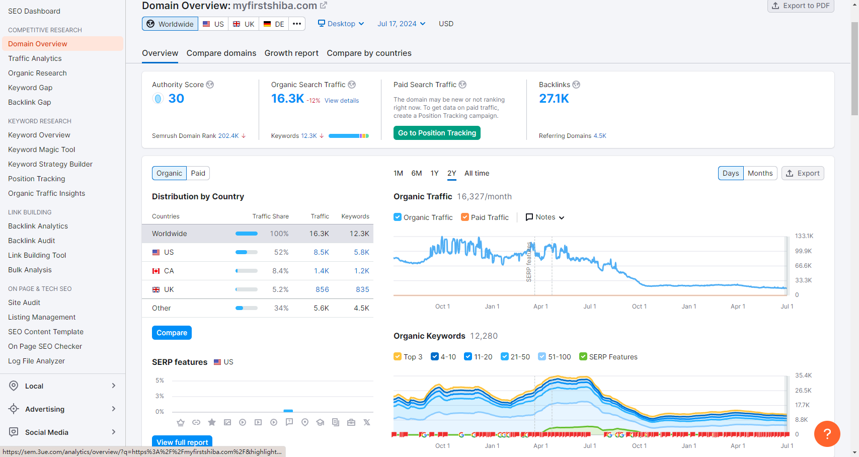Click the orange help question mark button

click(x=827, y=433)
